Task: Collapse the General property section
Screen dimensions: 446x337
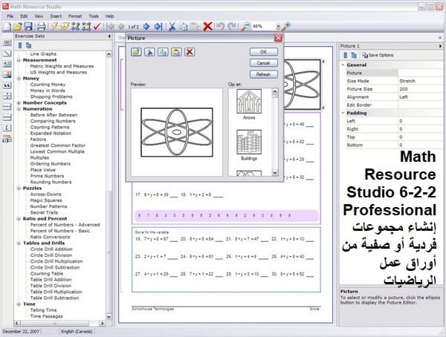Action: coord(343,65)
